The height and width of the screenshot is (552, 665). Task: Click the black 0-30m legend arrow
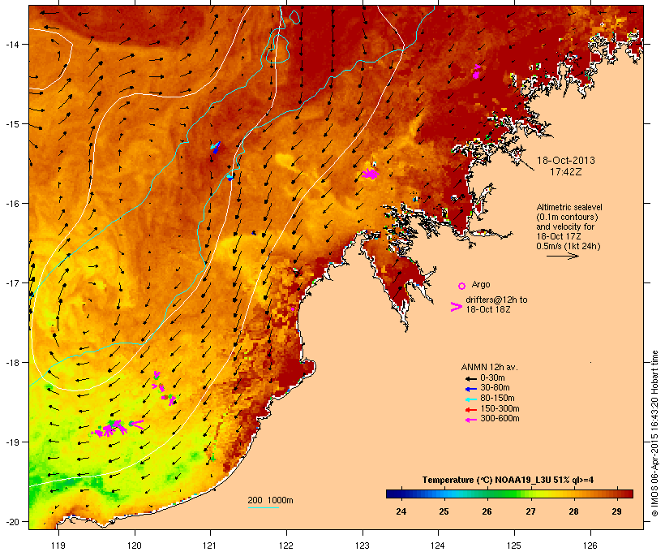470,378
